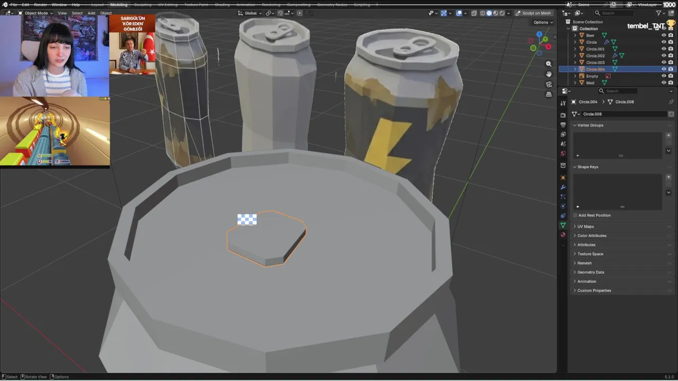
Task: Click the Sculpt on Mesh button
Action: (533, 13)
